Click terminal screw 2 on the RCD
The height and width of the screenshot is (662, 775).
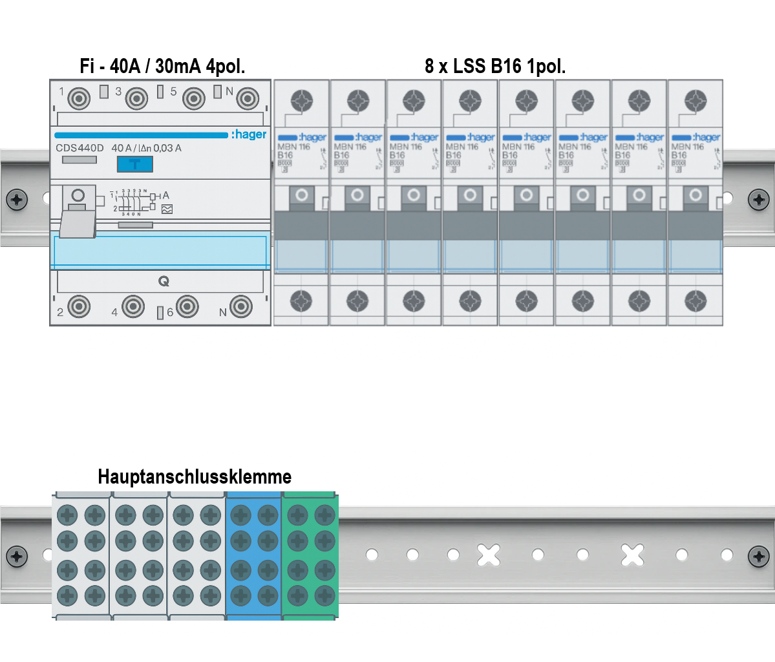(x=79, y=306)
